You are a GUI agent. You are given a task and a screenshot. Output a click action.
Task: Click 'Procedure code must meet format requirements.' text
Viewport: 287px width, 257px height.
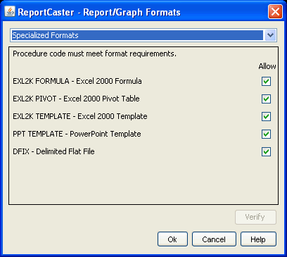tap(94, 54)
